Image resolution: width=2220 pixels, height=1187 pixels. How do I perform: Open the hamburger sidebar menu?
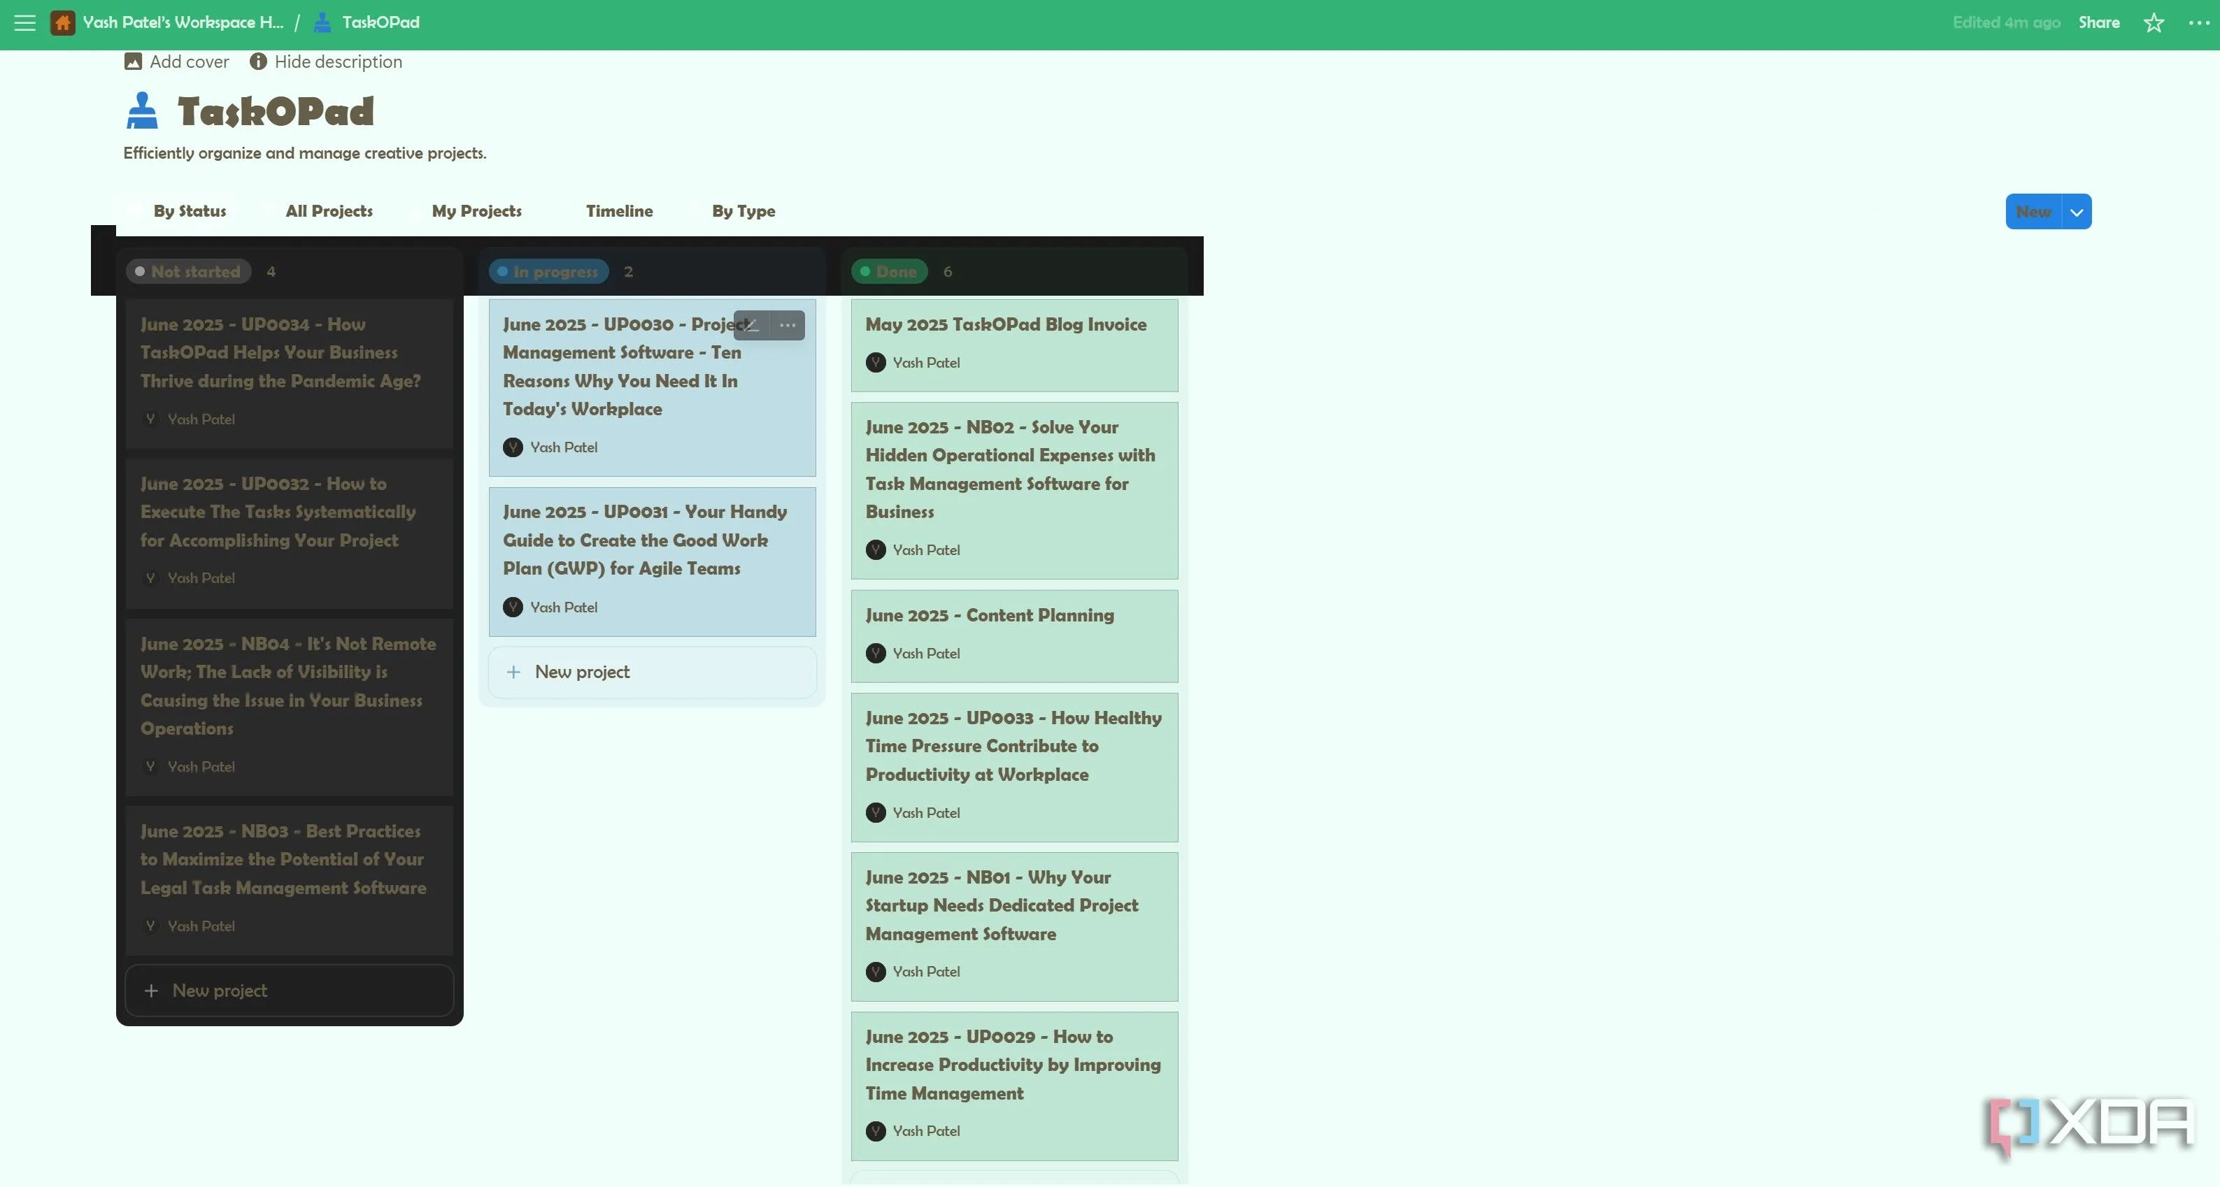25,22
